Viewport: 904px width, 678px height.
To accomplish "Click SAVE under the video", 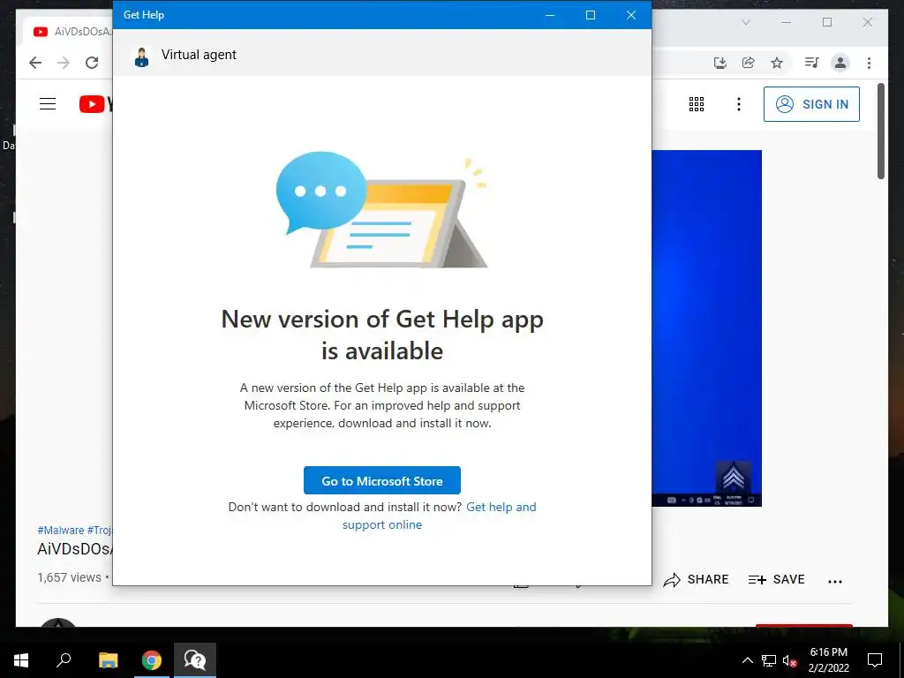I will tap(776, 579).
